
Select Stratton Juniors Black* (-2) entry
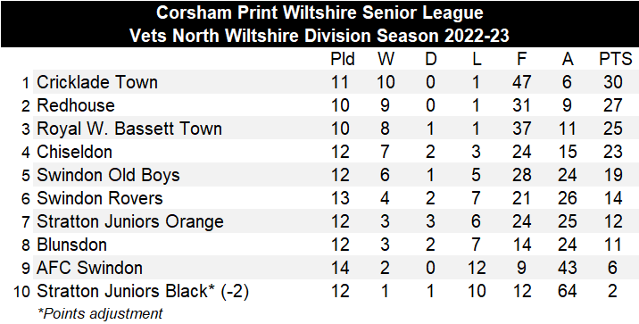(143, 292)
